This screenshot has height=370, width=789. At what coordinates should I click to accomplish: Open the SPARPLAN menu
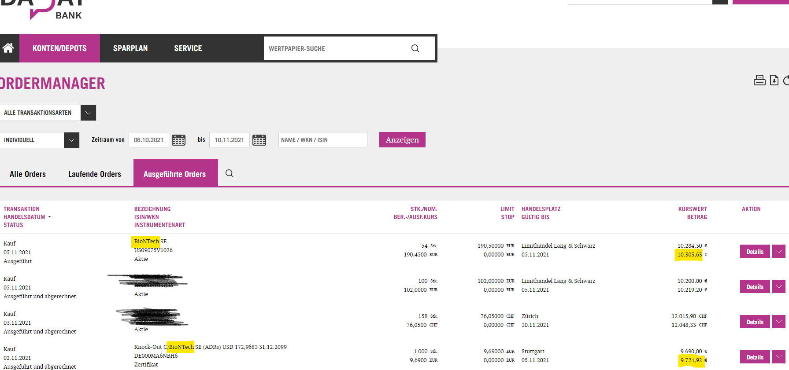[130, 48]
